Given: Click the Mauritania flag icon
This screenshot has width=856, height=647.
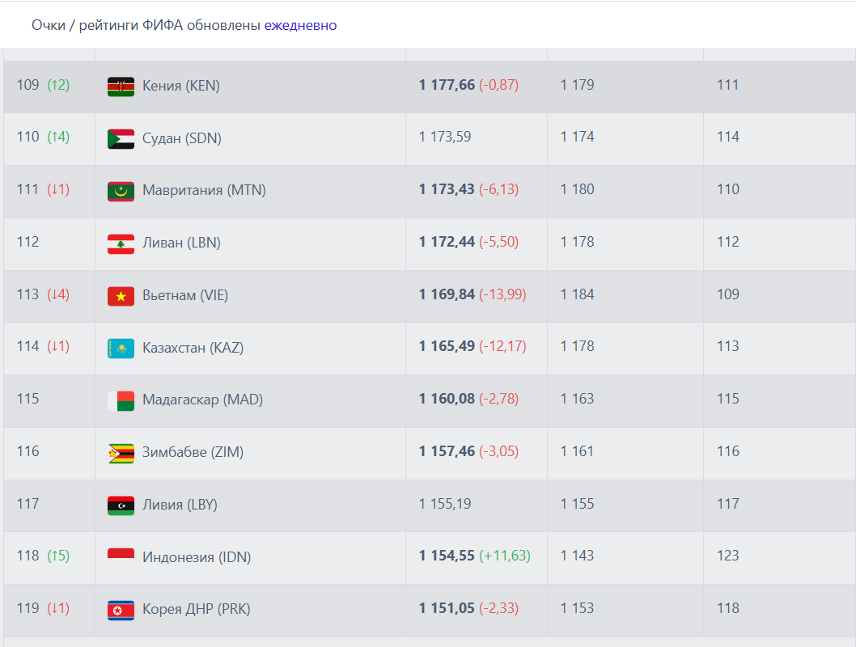Looking at the screenshot, I should coord(121,192).
